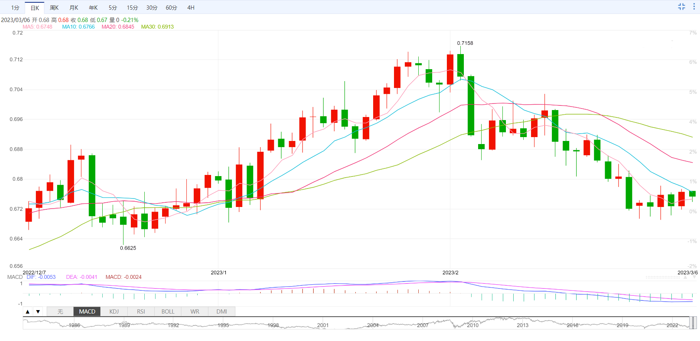Switch to the 4H timeframe tab

[x=191, y=8]
